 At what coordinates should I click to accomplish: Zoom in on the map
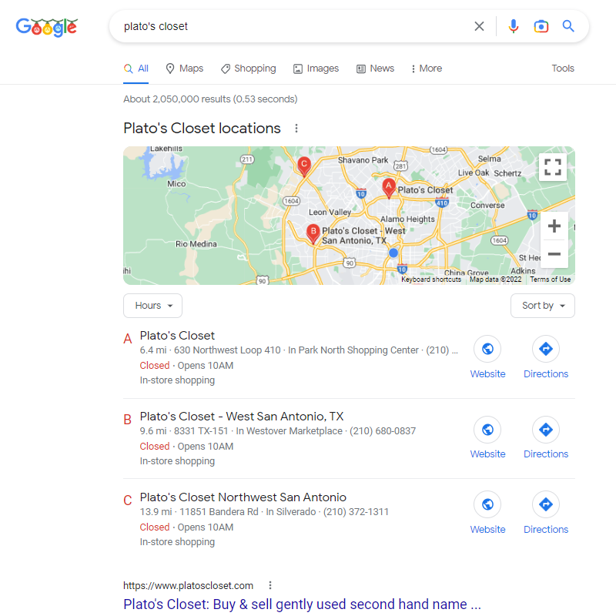(x=554, y=226)
